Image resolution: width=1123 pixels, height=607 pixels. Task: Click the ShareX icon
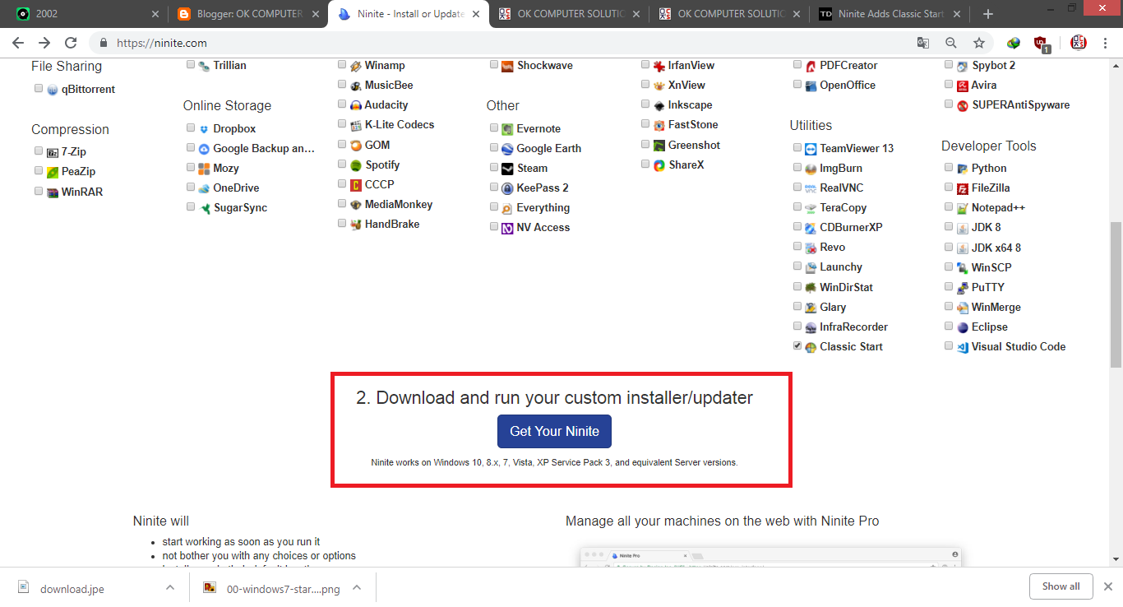tap(659, 165)
